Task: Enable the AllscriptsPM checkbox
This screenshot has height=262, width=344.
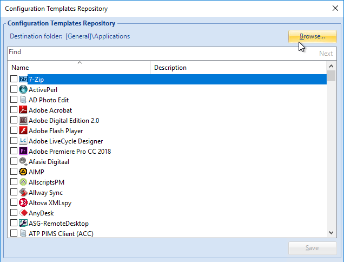Action: 14,182
